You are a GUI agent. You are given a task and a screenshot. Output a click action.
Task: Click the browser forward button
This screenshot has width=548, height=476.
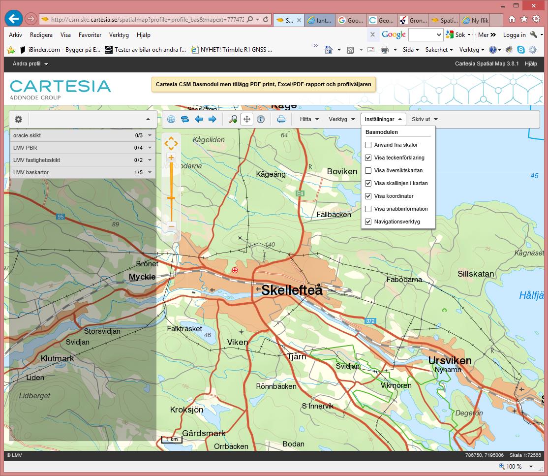click(x=31, y=19)
